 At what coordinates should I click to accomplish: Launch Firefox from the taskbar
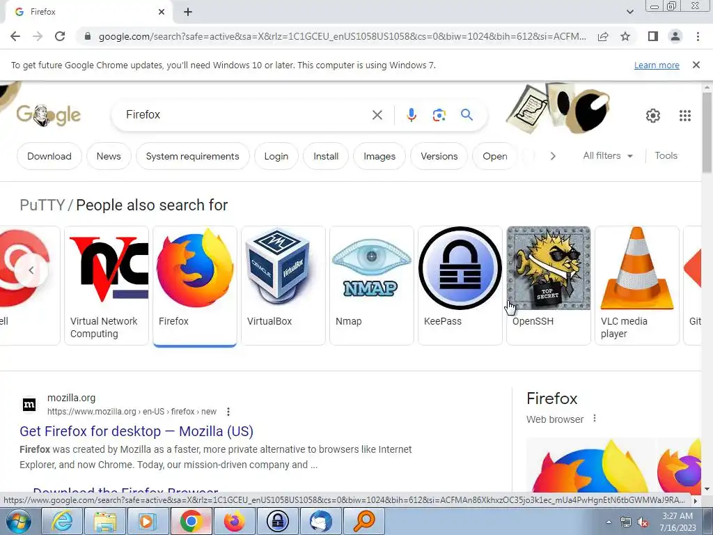[x=234, y=521]
